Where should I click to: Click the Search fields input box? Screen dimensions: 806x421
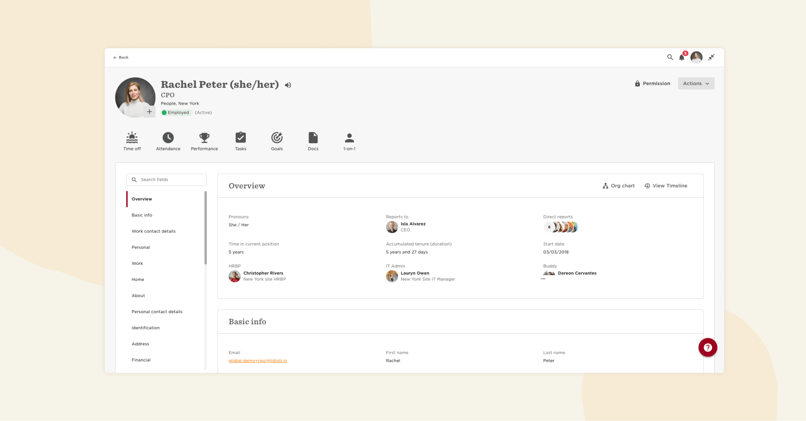166,179
